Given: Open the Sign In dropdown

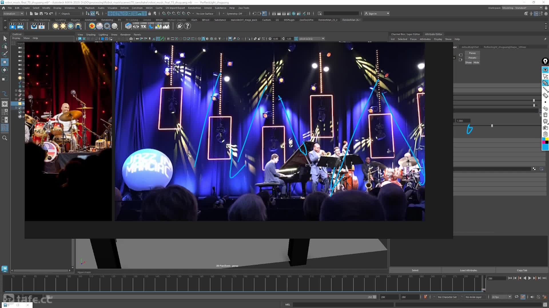Looking at the screenshot, I should tap(377, 13).
